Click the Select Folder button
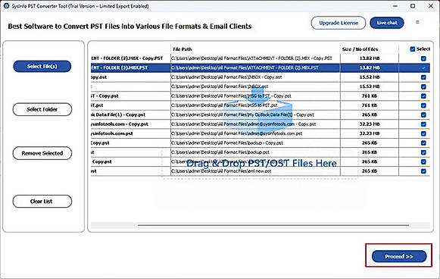 (x=42, y=109)
